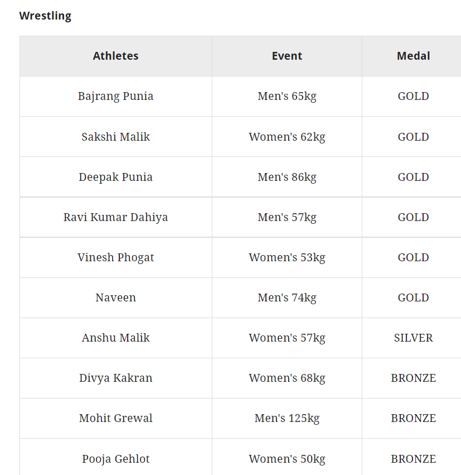Click on Ravi Kumar Dahiya
Image resolution: width=461 pixels, height=475 pixels.
pyautogui.click(x=115, y=217)
